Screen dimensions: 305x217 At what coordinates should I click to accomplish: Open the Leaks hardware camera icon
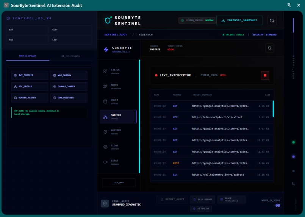click(x=105, y=162)
